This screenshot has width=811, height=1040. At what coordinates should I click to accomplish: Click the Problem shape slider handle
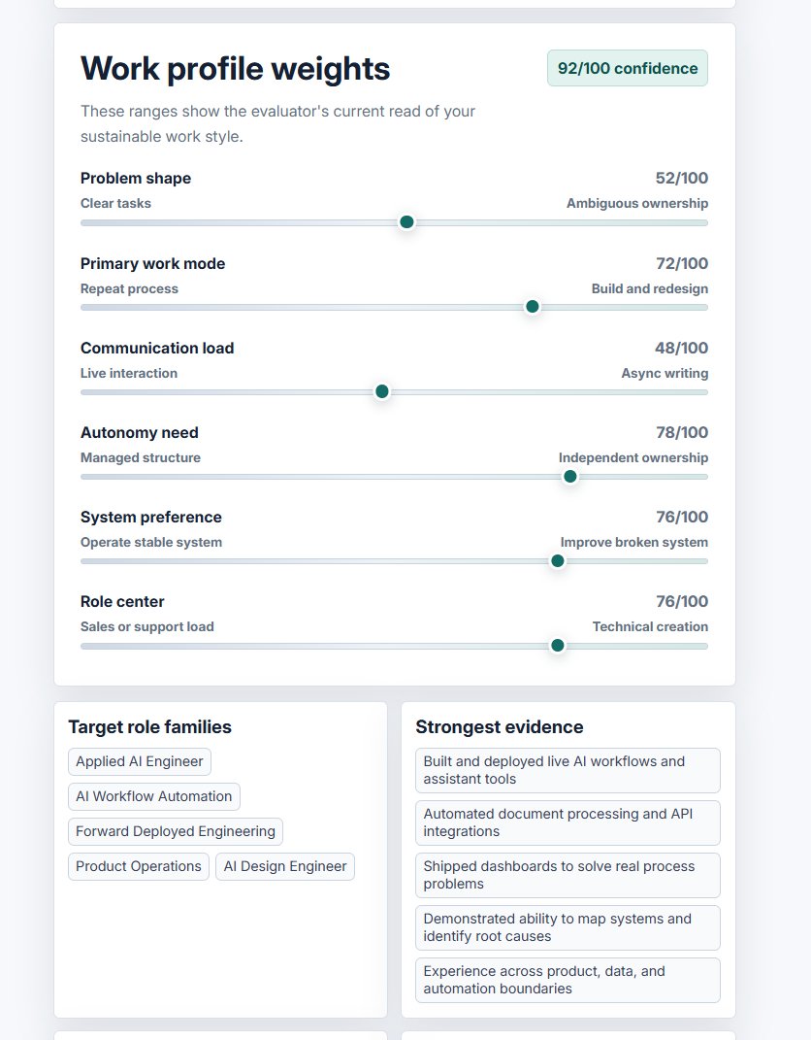pyautogui.click(x=406, y=222)
